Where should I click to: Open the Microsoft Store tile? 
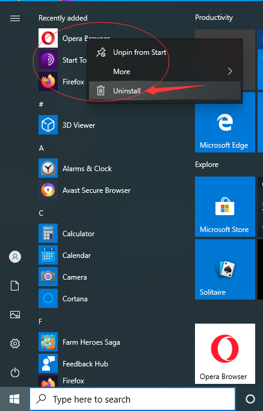tap(225, 207)
